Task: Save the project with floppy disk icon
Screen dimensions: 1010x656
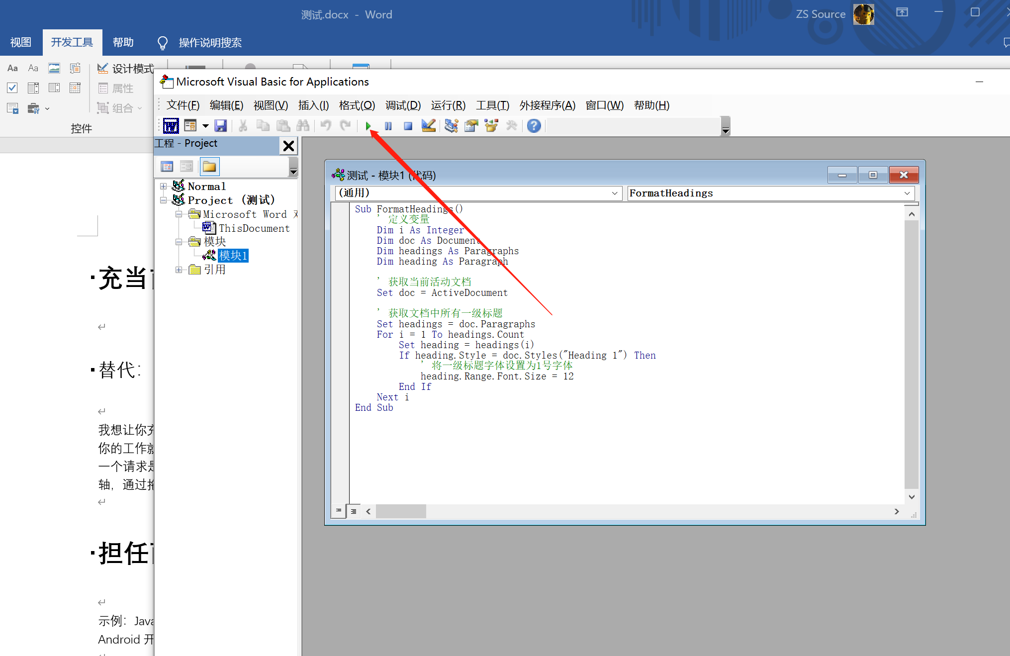Action: tap(220, 126)
